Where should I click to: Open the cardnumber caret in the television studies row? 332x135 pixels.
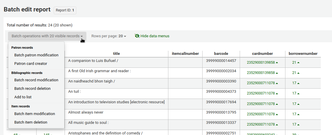pyautogui.click(x=277, y=104)
